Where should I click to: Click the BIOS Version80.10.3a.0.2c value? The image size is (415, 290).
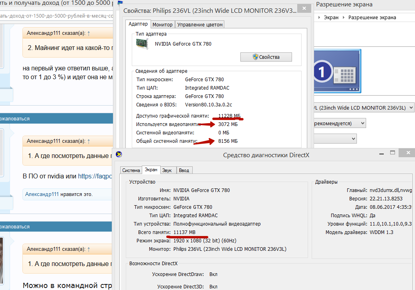pos(209,105)
